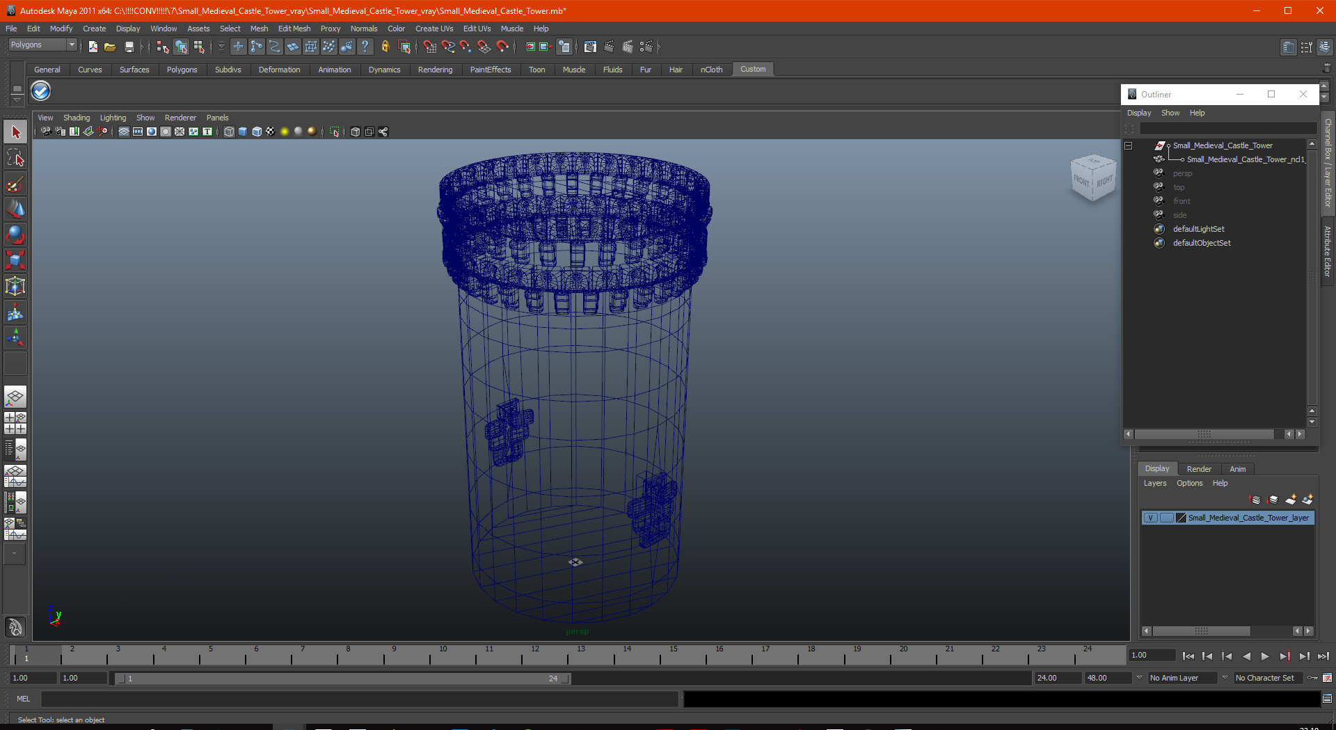Select the Soft Modification tool
The image size is (1336, 730).
click(15, 312)
